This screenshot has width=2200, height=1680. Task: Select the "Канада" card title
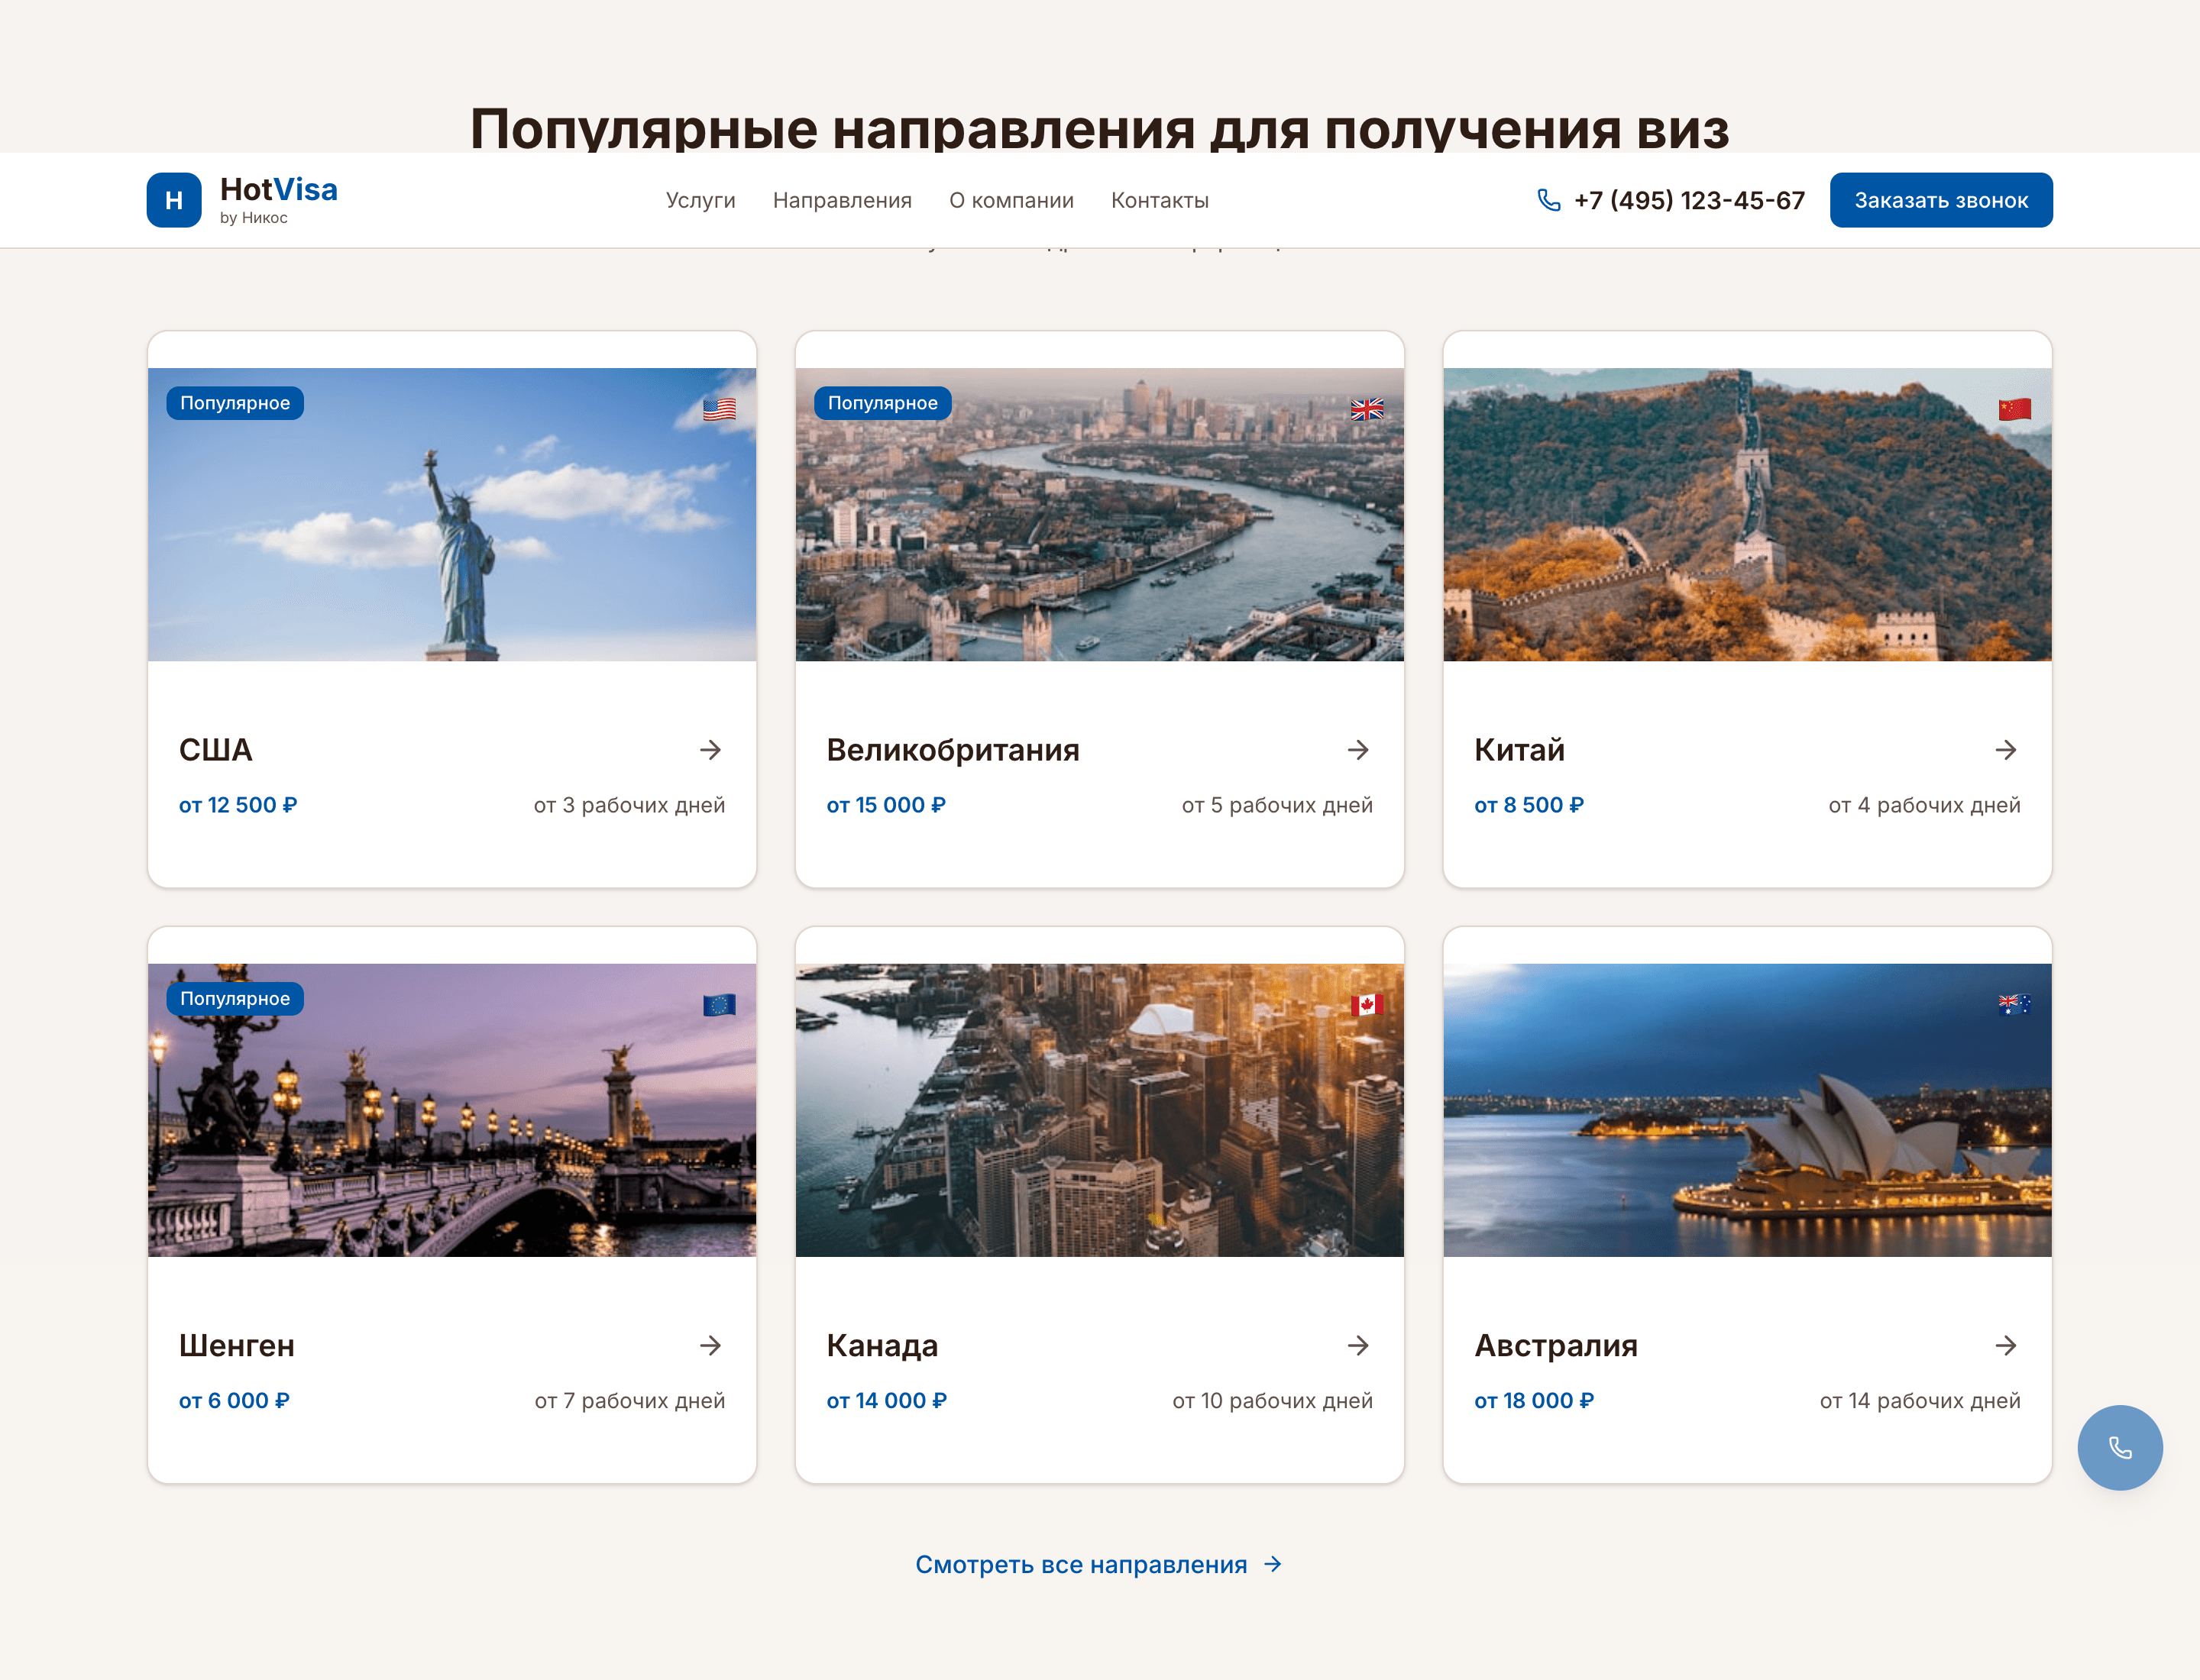coord(882,1345)
